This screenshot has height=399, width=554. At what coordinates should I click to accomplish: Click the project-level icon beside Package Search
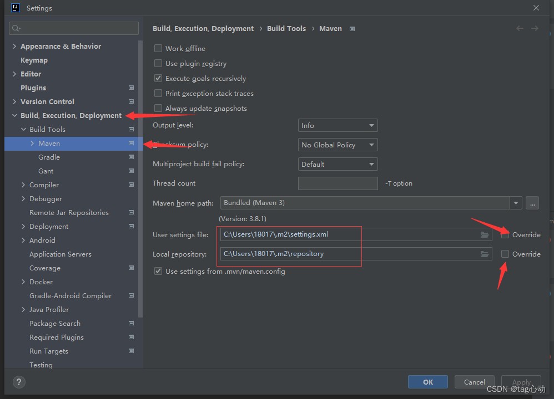point(131,323)
